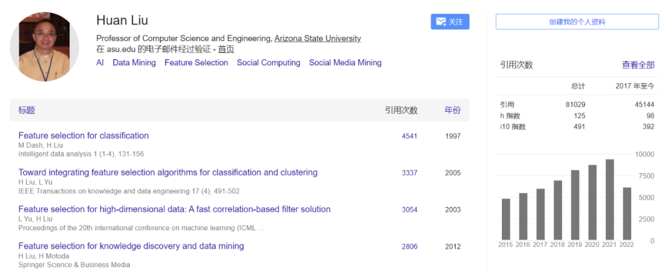This screenshot has width=665, height=274.
Task: Sort papers by Title (标题) column header
Action: (26, 110)
